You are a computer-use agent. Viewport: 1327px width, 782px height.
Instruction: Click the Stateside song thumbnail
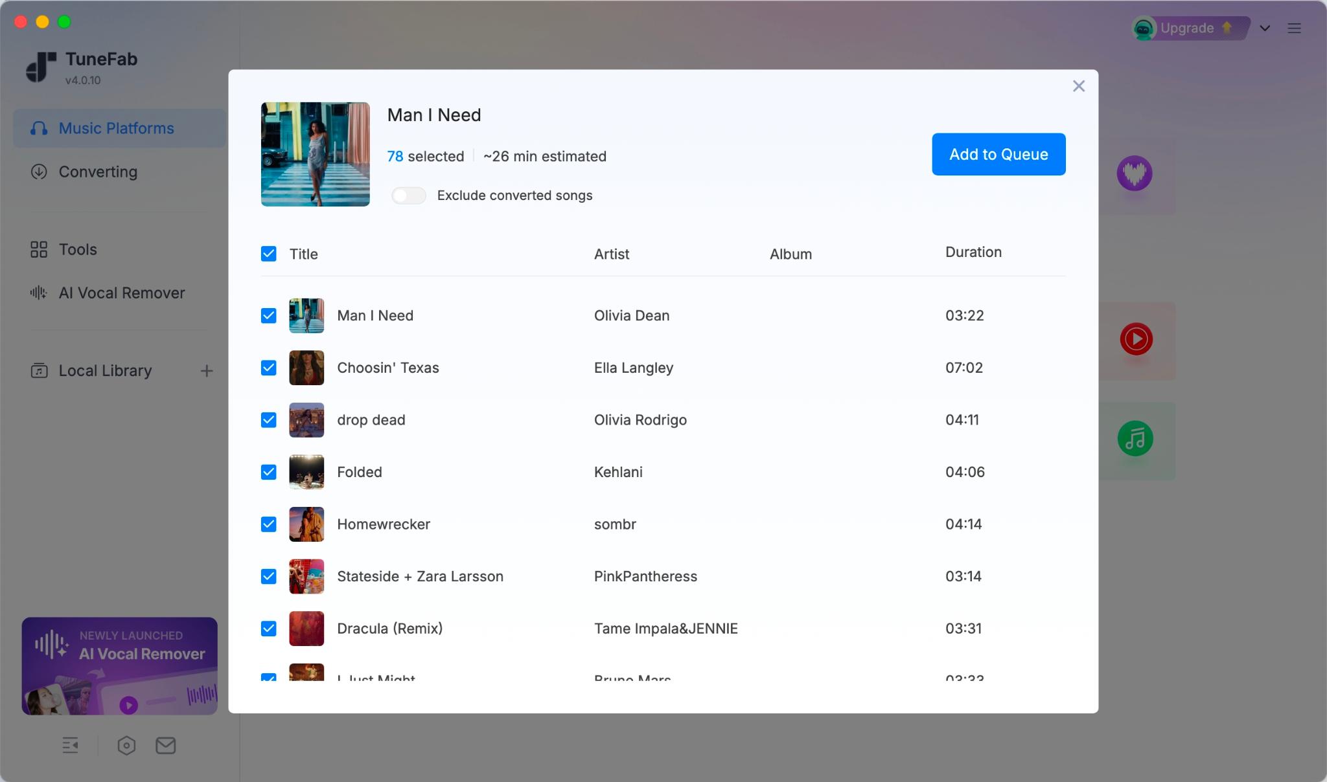click(306, 576)
